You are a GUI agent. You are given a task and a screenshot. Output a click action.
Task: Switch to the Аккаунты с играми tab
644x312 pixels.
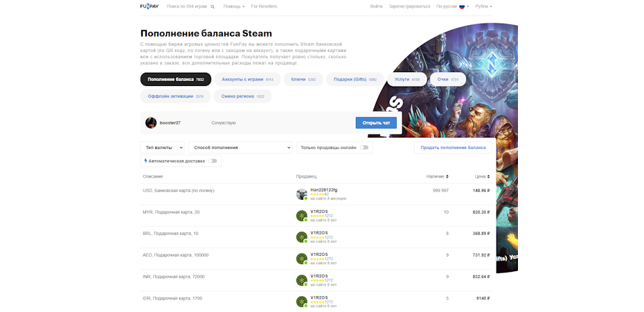(x=247, y=80)
